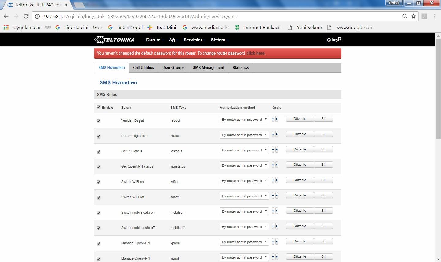Move the status rule down

coord(277,134)
